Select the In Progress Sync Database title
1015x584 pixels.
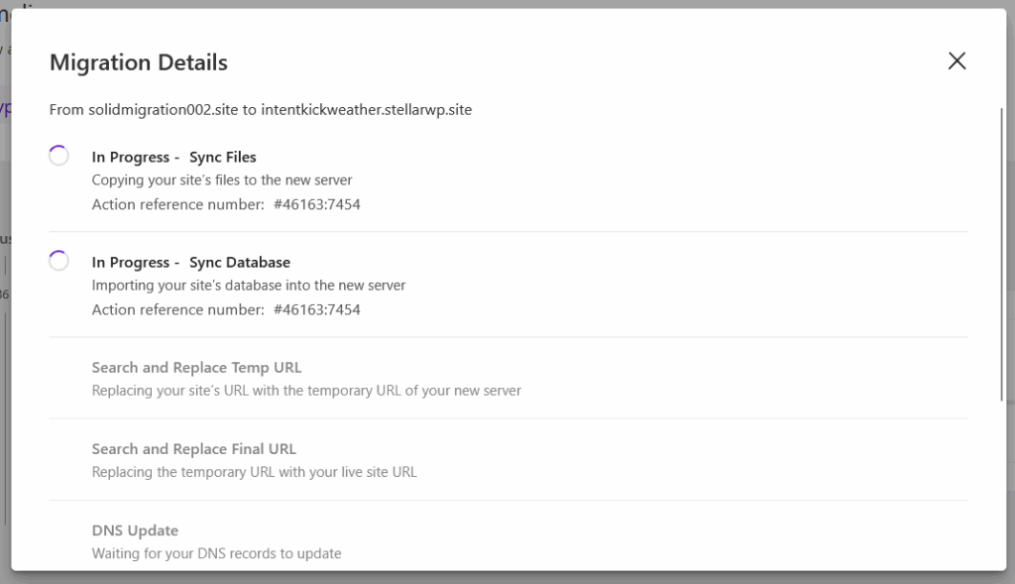[x=191, y=262]
